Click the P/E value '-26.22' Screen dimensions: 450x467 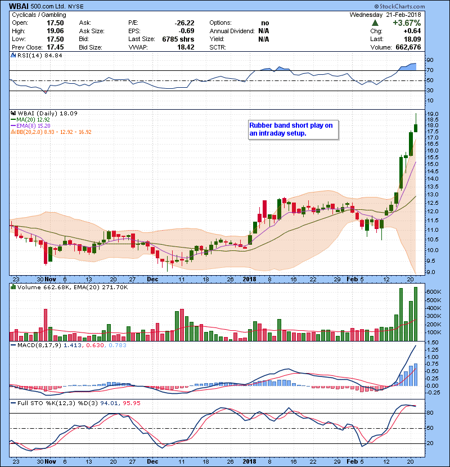[184, 23]
